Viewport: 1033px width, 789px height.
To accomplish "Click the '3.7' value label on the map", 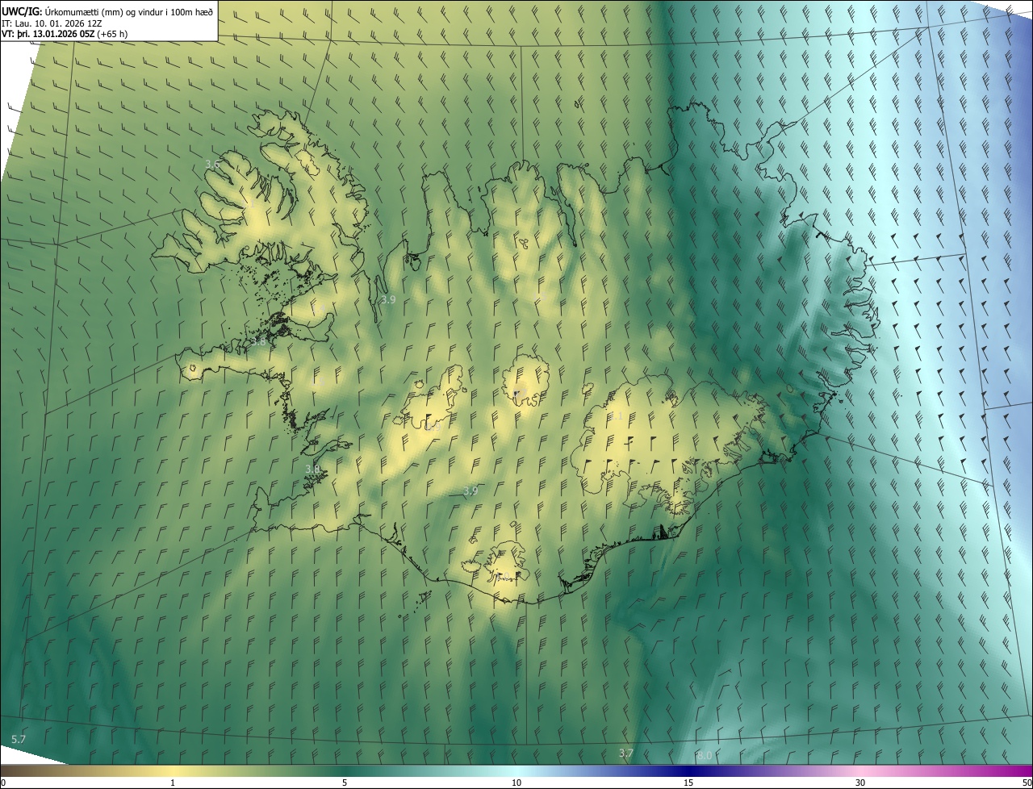I will pyautogui.click(x=626, y=753).
